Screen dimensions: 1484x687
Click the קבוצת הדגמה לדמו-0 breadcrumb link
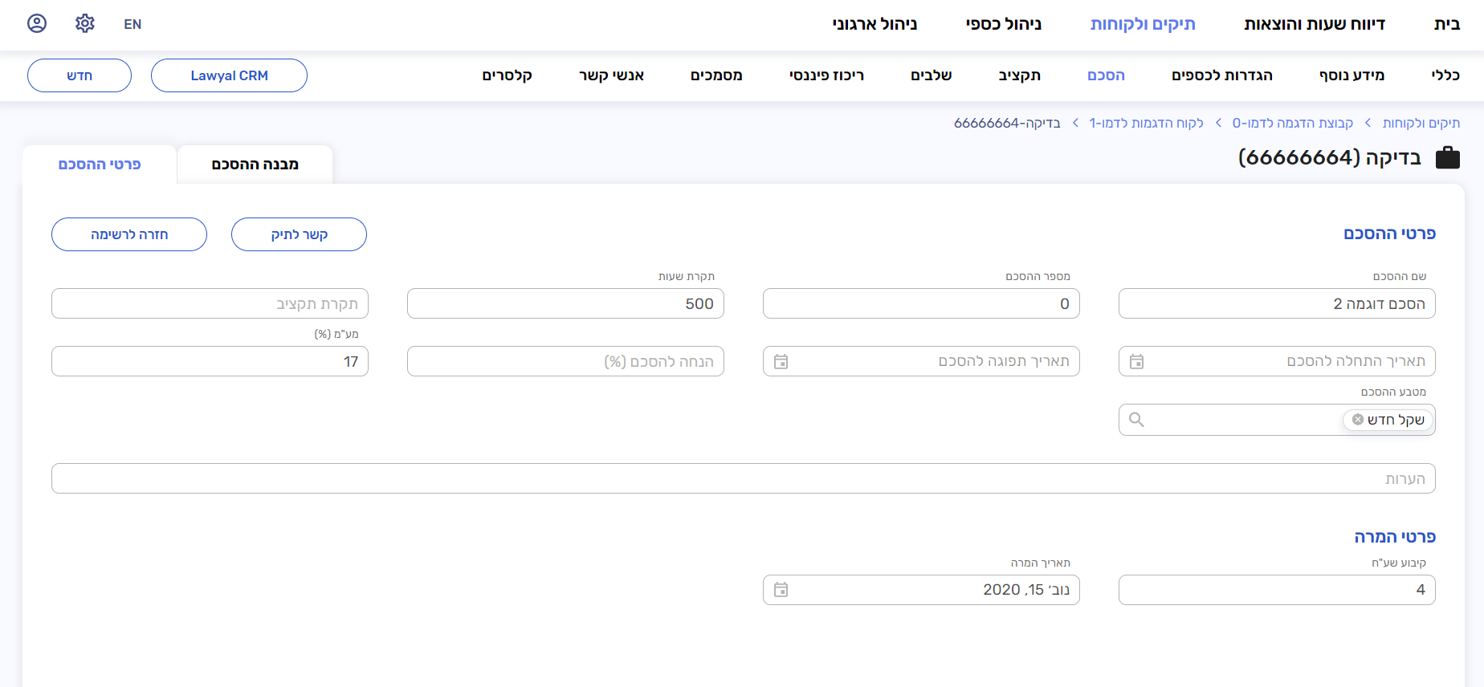(1292, 123)
